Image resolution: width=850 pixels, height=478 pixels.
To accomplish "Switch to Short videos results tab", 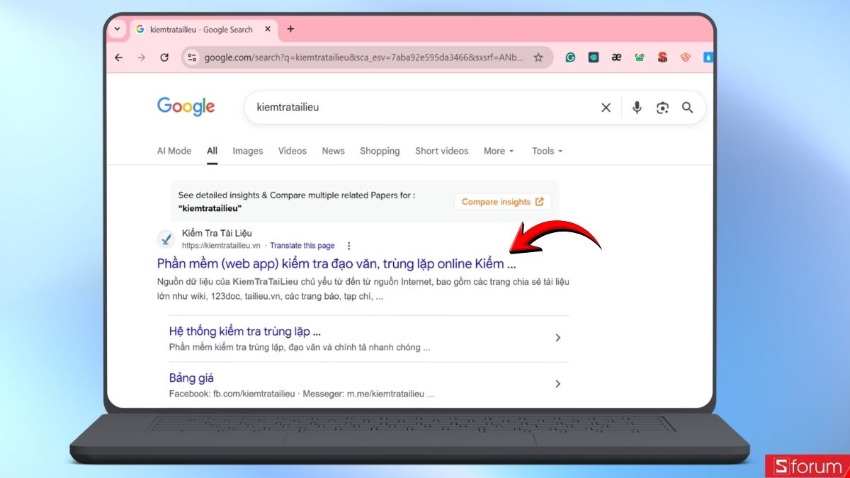I will click(x=442, y=151).
